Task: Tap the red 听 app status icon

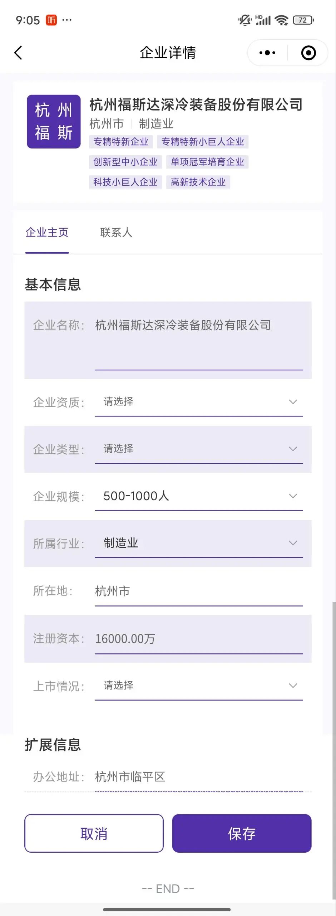Action: pos(51,20)
